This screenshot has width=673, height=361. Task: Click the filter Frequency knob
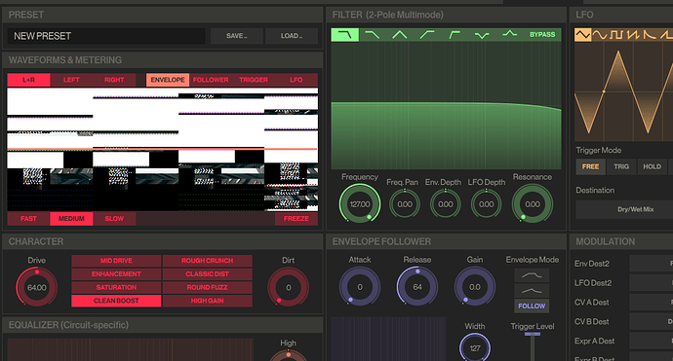360,204
